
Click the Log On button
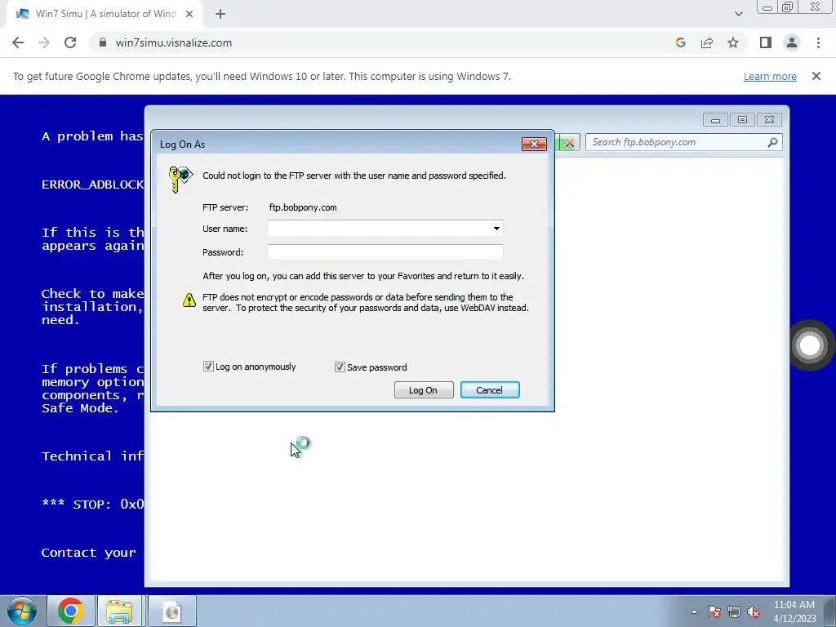coord(424,389)
